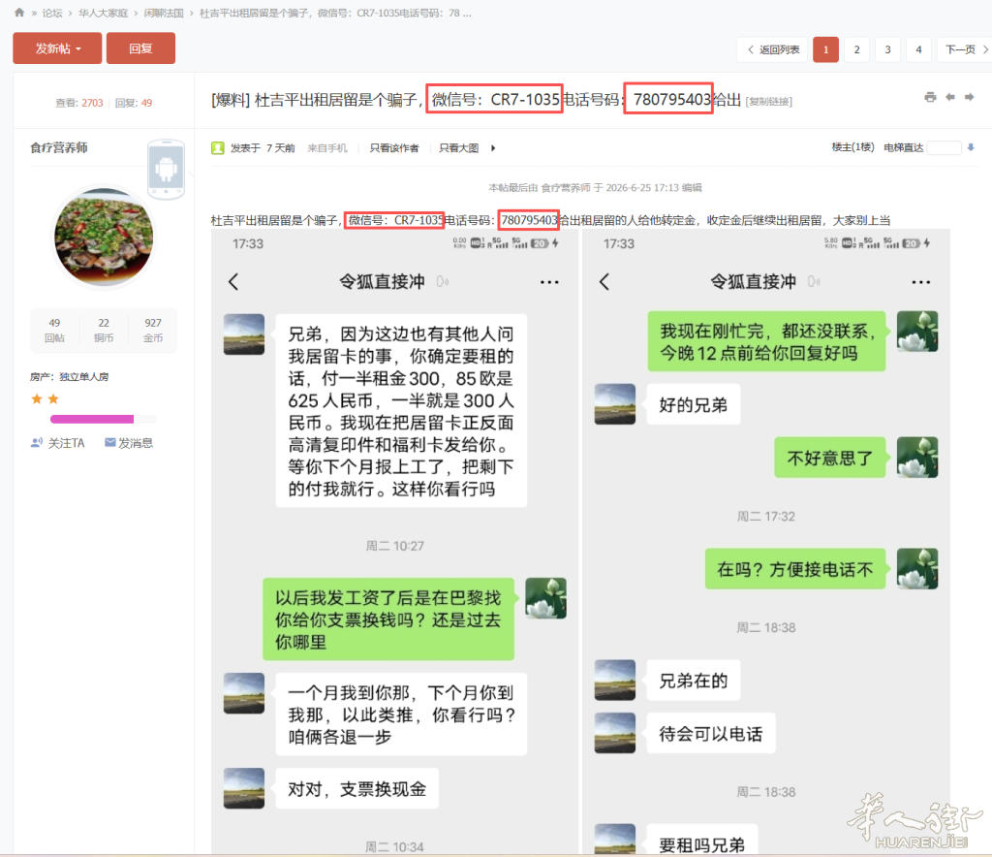Click the Android phone badge icon
Image resolution: width=992 pixels, height=857 pixels.
[166, 169]
